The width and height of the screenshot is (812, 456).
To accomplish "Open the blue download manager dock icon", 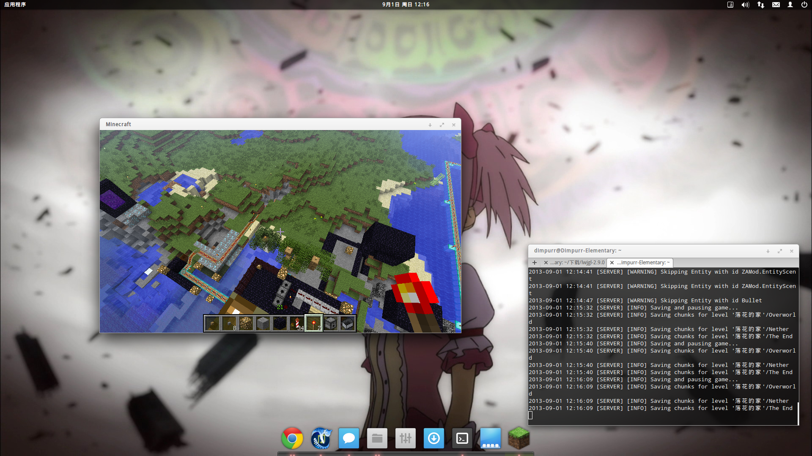I will click(433, 438).
